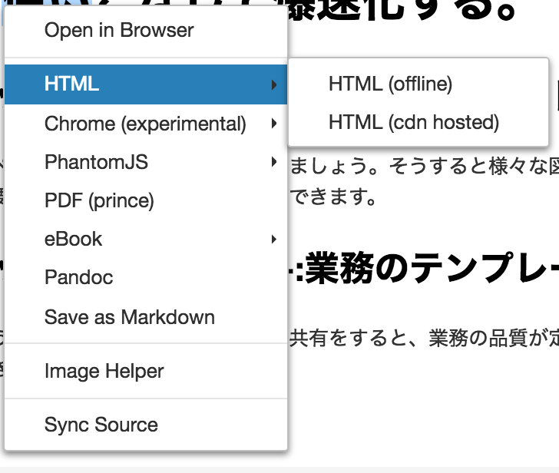Click the 共有をすると paragraph line
The image size is (559, 473).
(424, 338)
